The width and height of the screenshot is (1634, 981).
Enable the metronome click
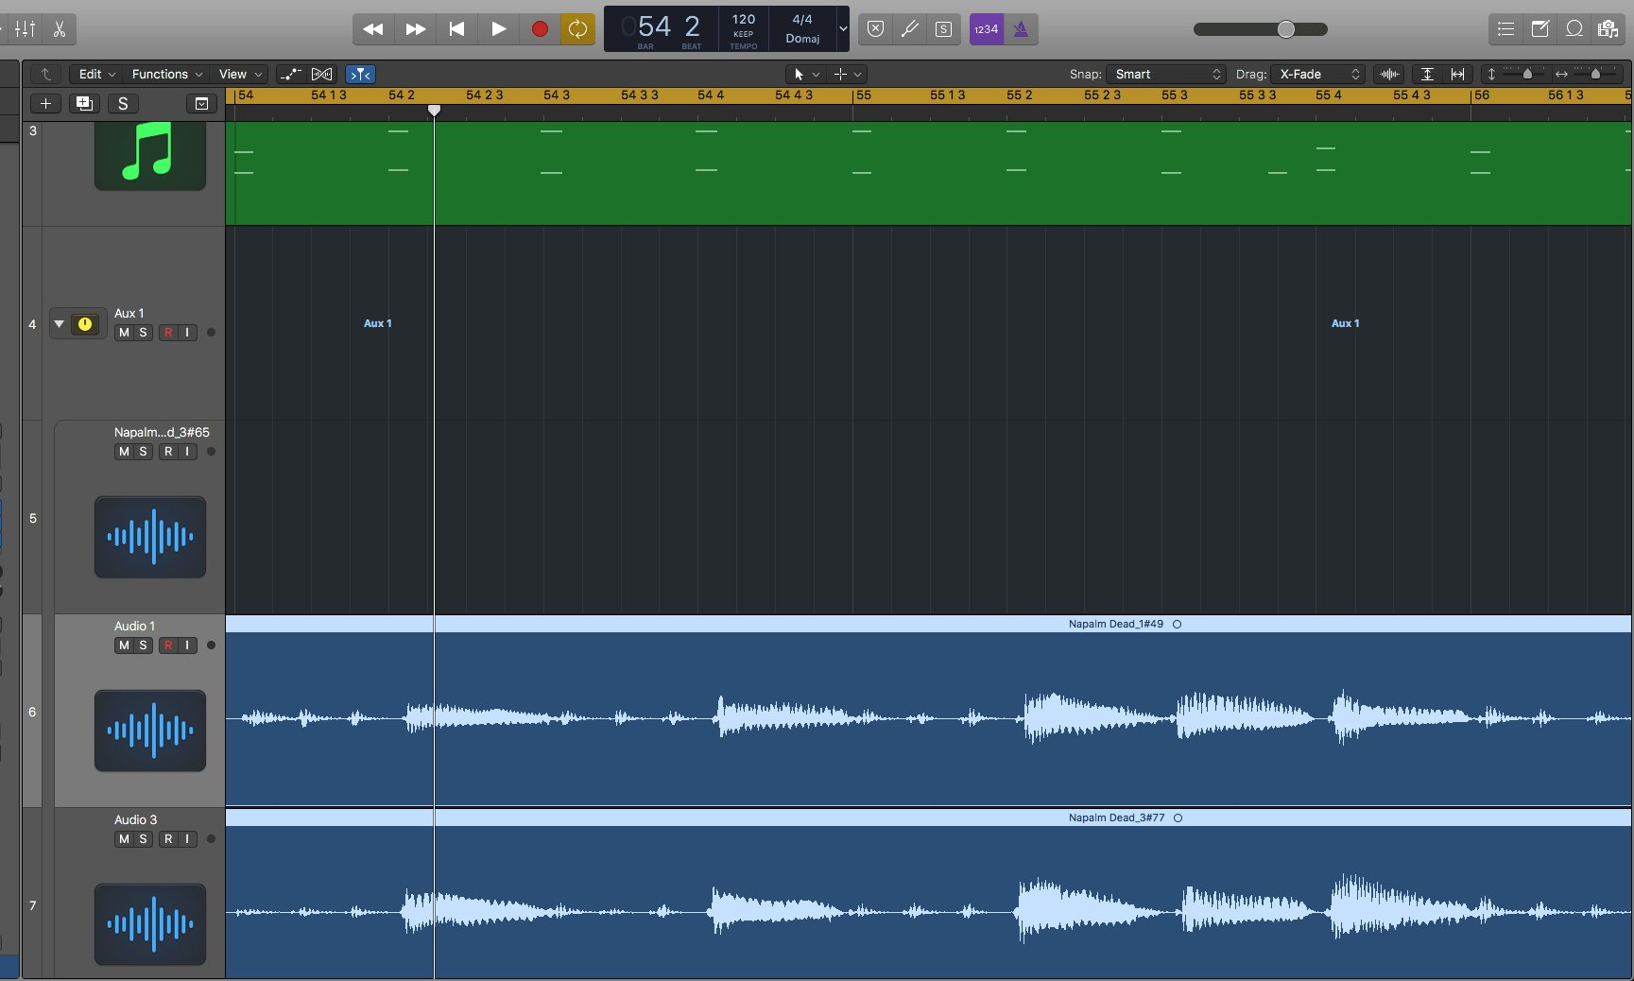[1021, 29]
